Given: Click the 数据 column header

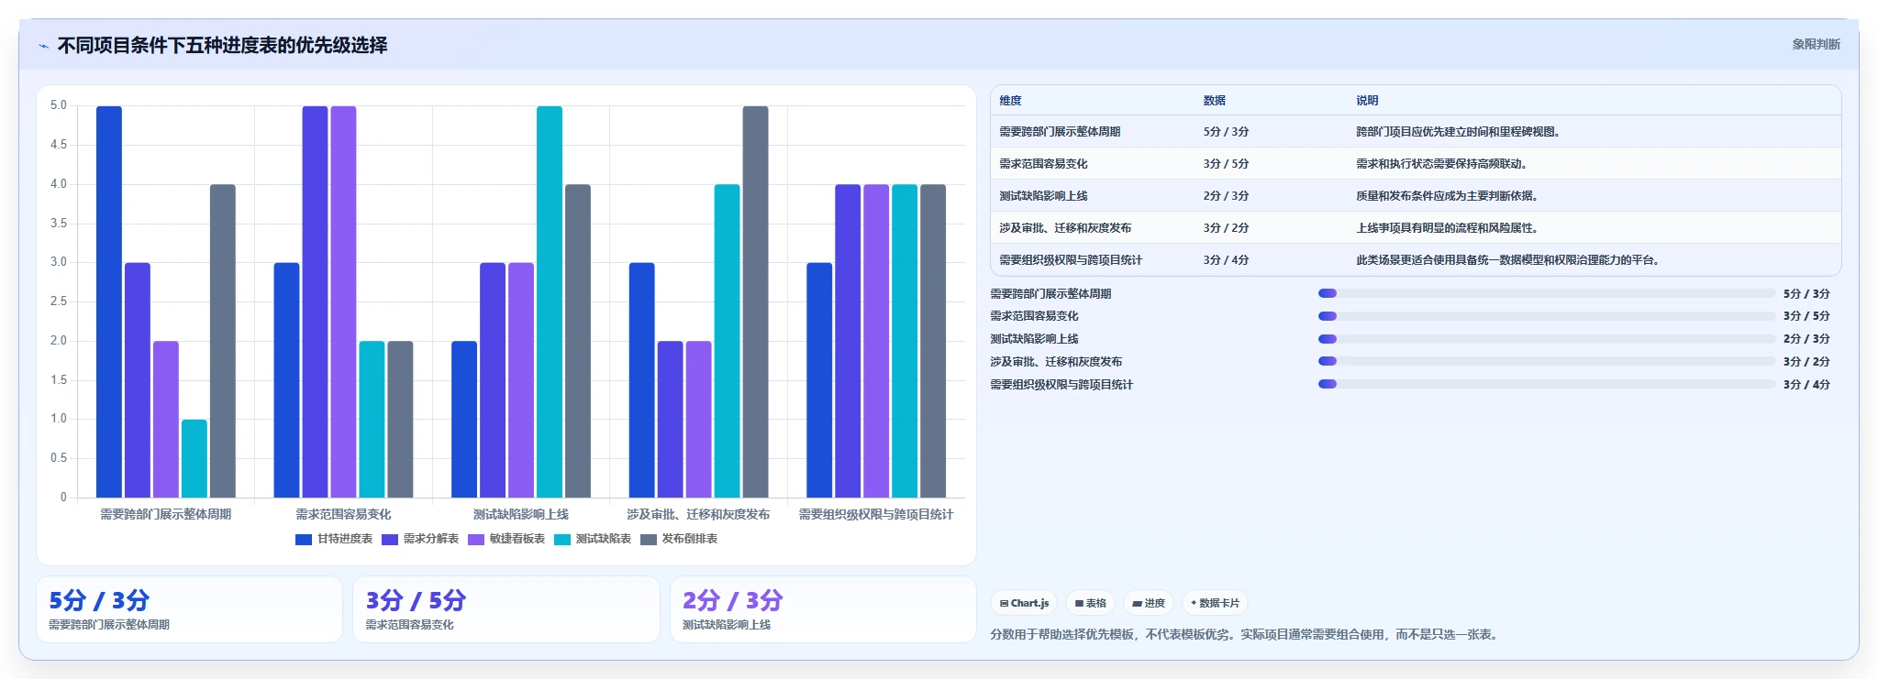Looking at the screenshot, I should [x=1215, y=101].
